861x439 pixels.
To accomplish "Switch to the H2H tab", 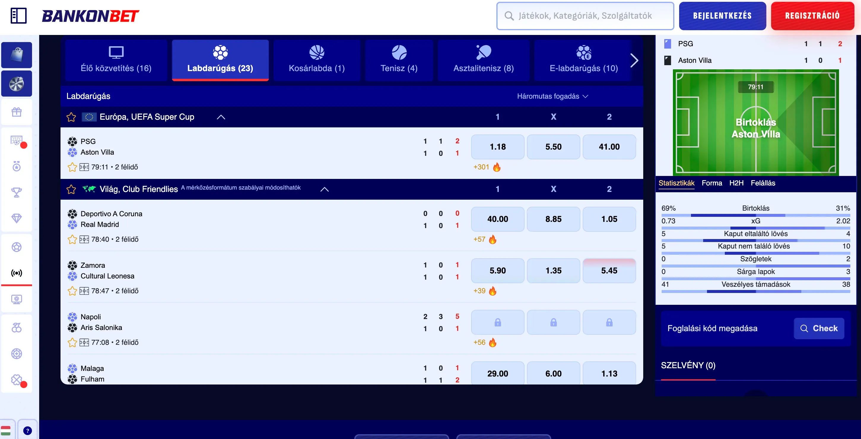I will click(x=736, y=183).
